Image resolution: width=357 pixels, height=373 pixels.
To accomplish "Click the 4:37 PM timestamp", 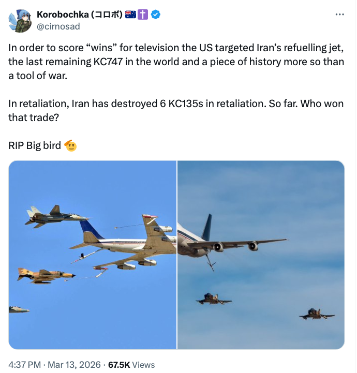I will pyautogui.click(x=25, y=364).
